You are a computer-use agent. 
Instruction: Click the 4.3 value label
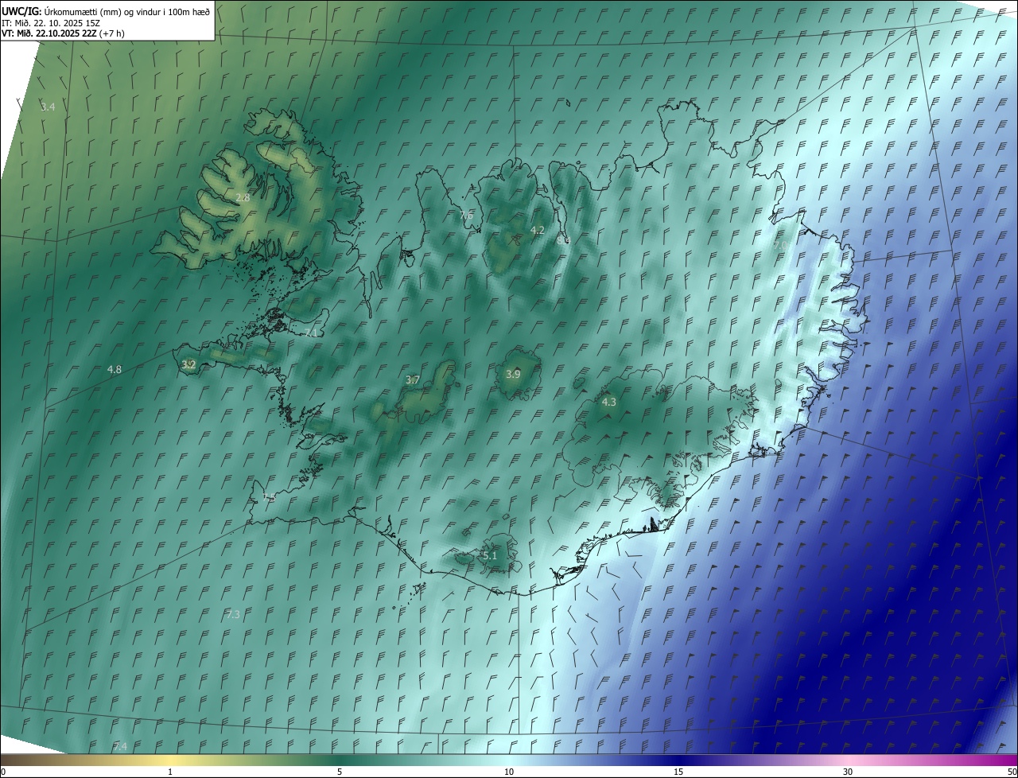click(x=608, y=402)
